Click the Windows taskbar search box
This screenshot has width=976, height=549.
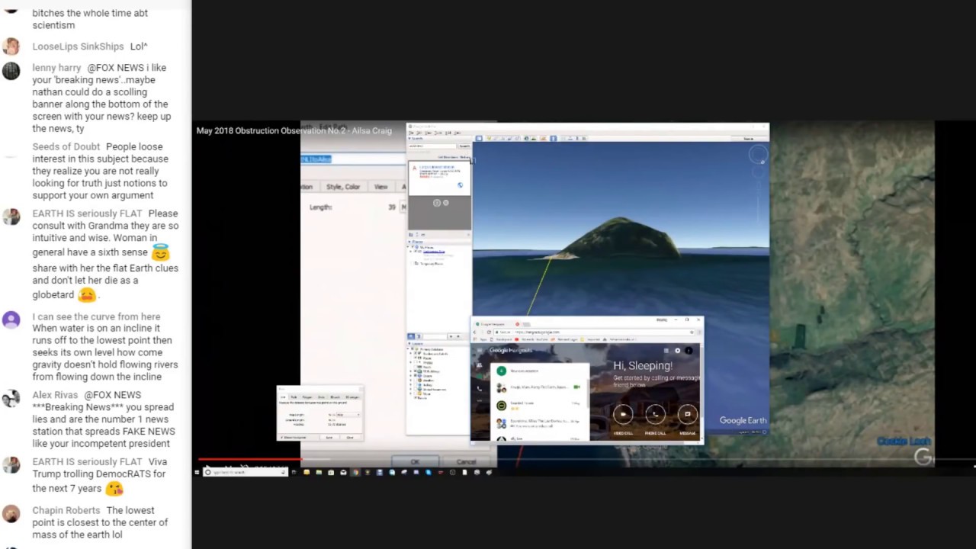pyautogui.click(x=245, y=472)
